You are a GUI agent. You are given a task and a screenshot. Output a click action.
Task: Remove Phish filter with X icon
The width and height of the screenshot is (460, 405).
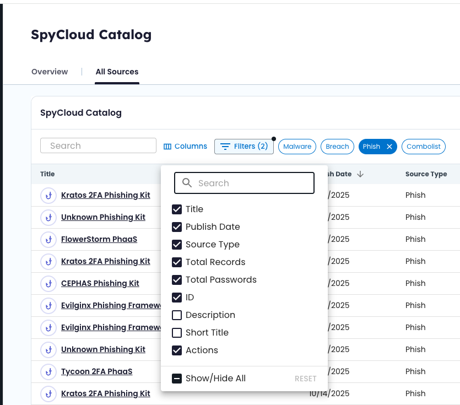(389, 147)
